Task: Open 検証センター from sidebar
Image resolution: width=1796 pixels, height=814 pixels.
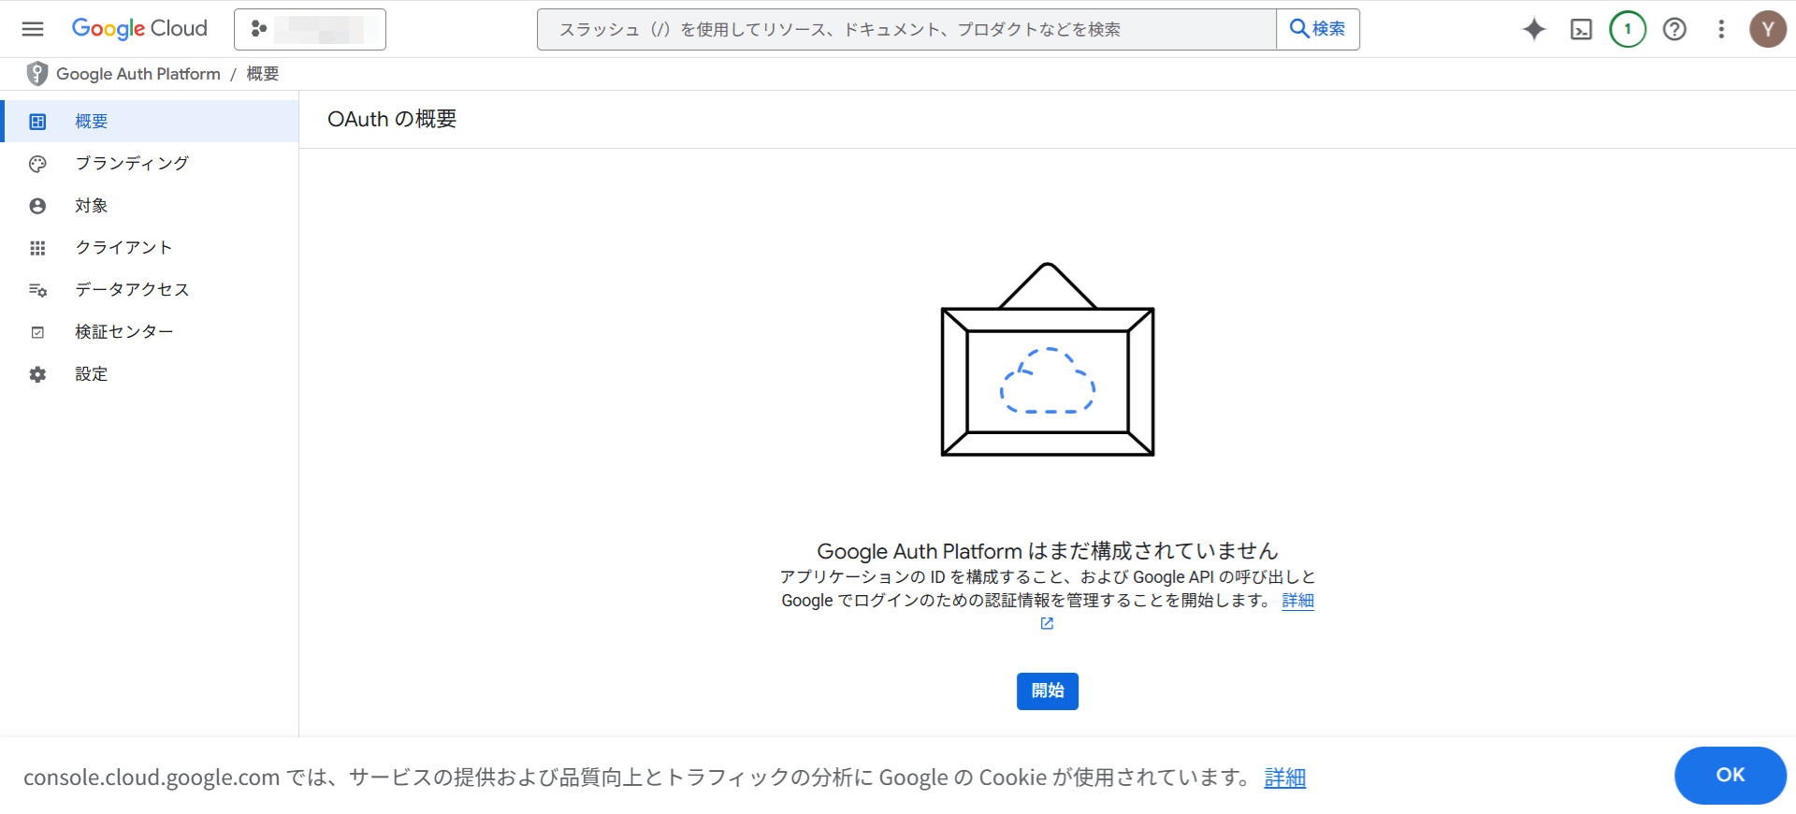Action: pyautogui.click(x=124, y=332)
